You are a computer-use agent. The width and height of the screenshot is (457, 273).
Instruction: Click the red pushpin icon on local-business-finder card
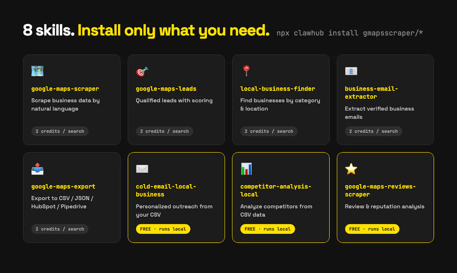pyautogui.click(x=246, y=71)
